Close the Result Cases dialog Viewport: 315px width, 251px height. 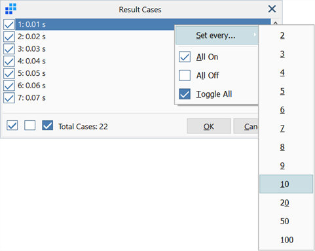click(272, 9)
